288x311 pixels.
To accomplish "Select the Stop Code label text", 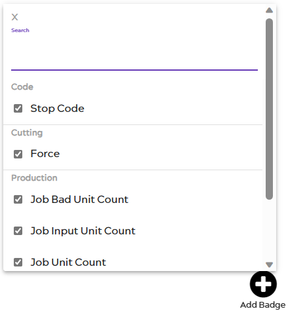I will coord(57,109).
